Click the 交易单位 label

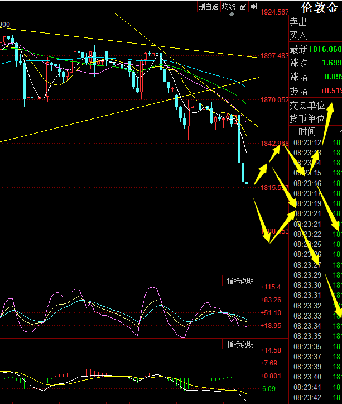[307, 105]
